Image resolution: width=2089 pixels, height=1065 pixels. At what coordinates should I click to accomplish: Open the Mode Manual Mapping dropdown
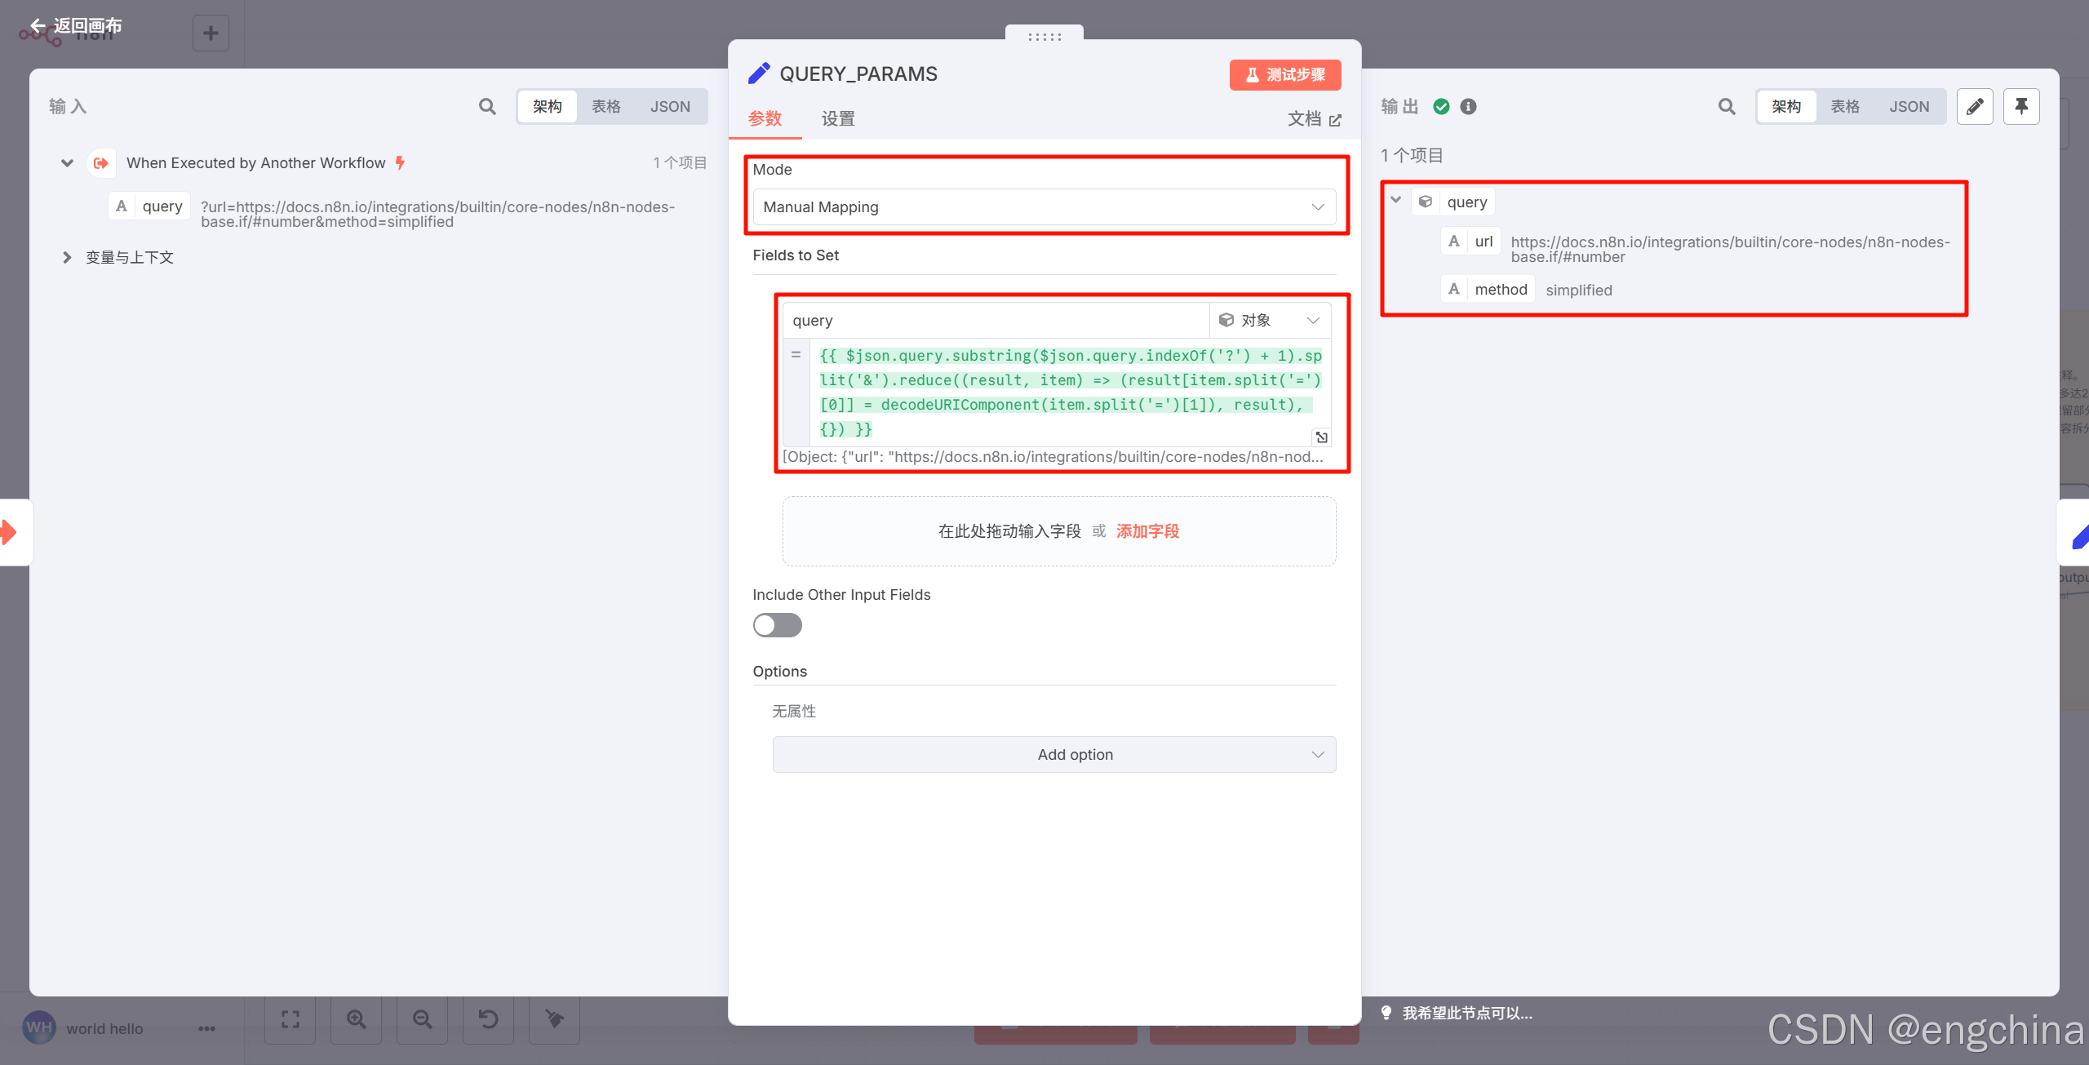pyautogui.click(x=1044, y=207)
